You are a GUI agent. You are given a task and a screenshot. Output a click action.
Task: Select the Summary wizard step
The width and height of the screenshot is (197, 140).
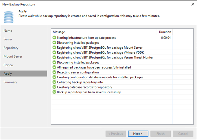click(x=10, y=82)
